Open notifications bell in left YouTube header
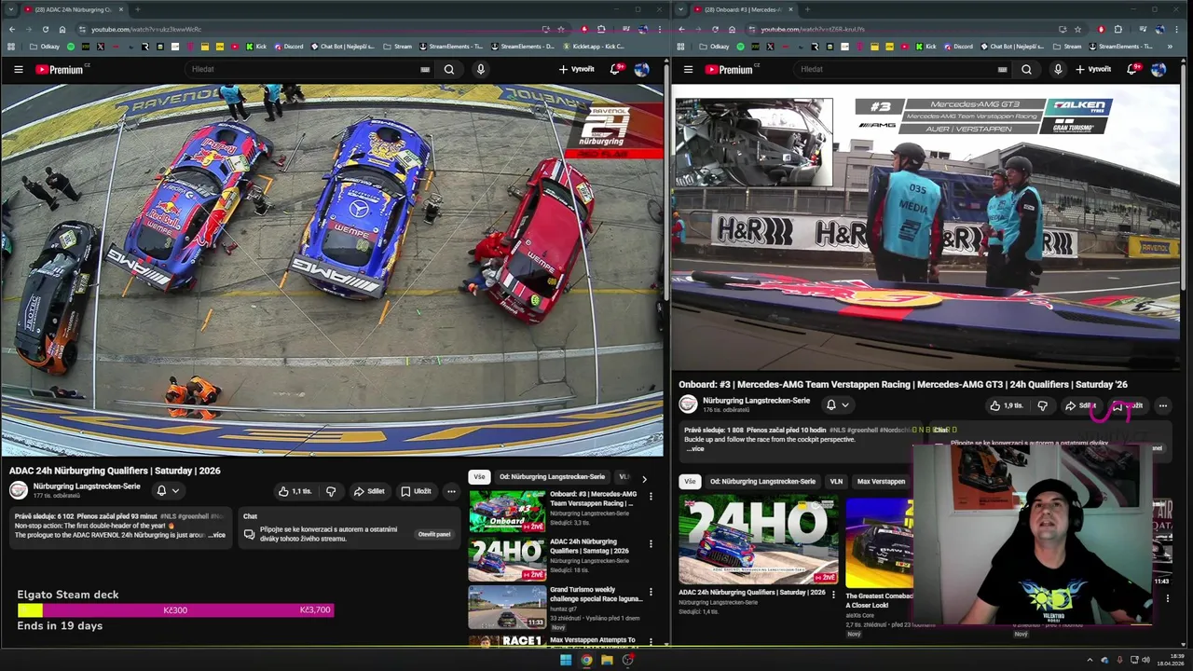 point(615,69)
